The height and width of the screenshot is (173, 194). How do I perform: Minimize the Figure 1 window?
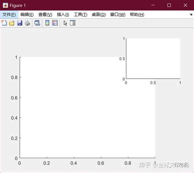153,5
